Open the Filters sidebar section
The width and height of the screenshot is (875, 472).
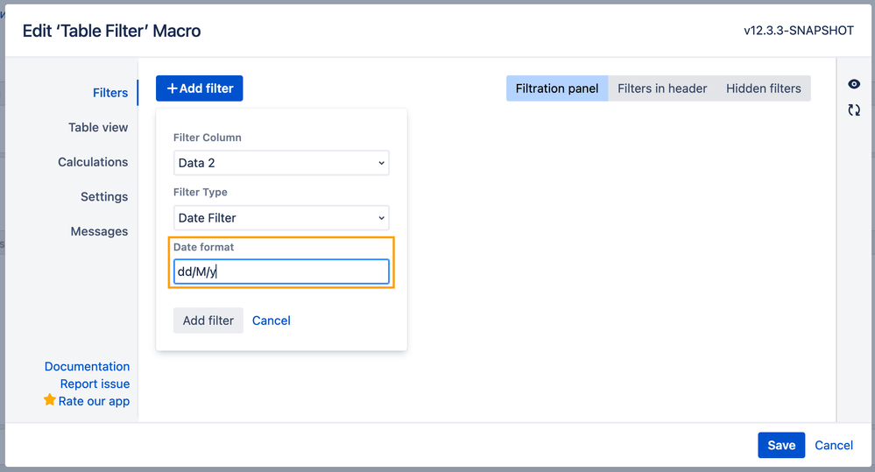click(110, 93)
